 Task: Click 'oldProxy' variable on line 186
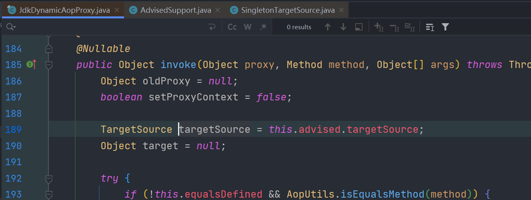coord(166,81)
